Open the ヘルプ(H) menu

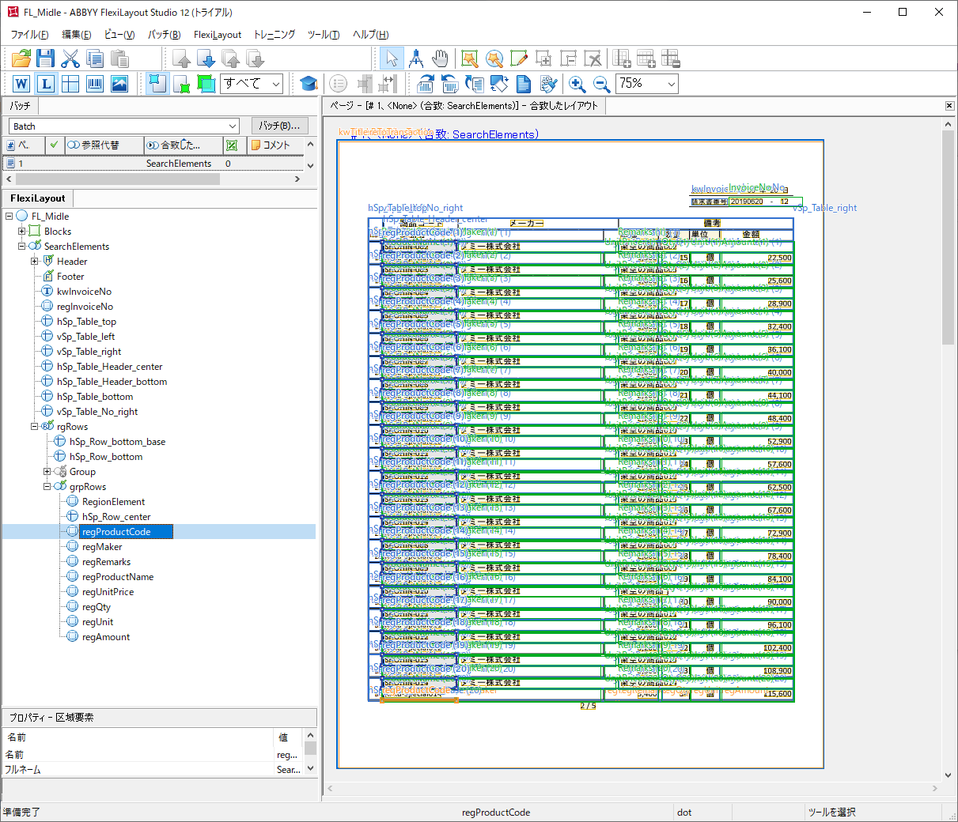[x=370, y=35]
